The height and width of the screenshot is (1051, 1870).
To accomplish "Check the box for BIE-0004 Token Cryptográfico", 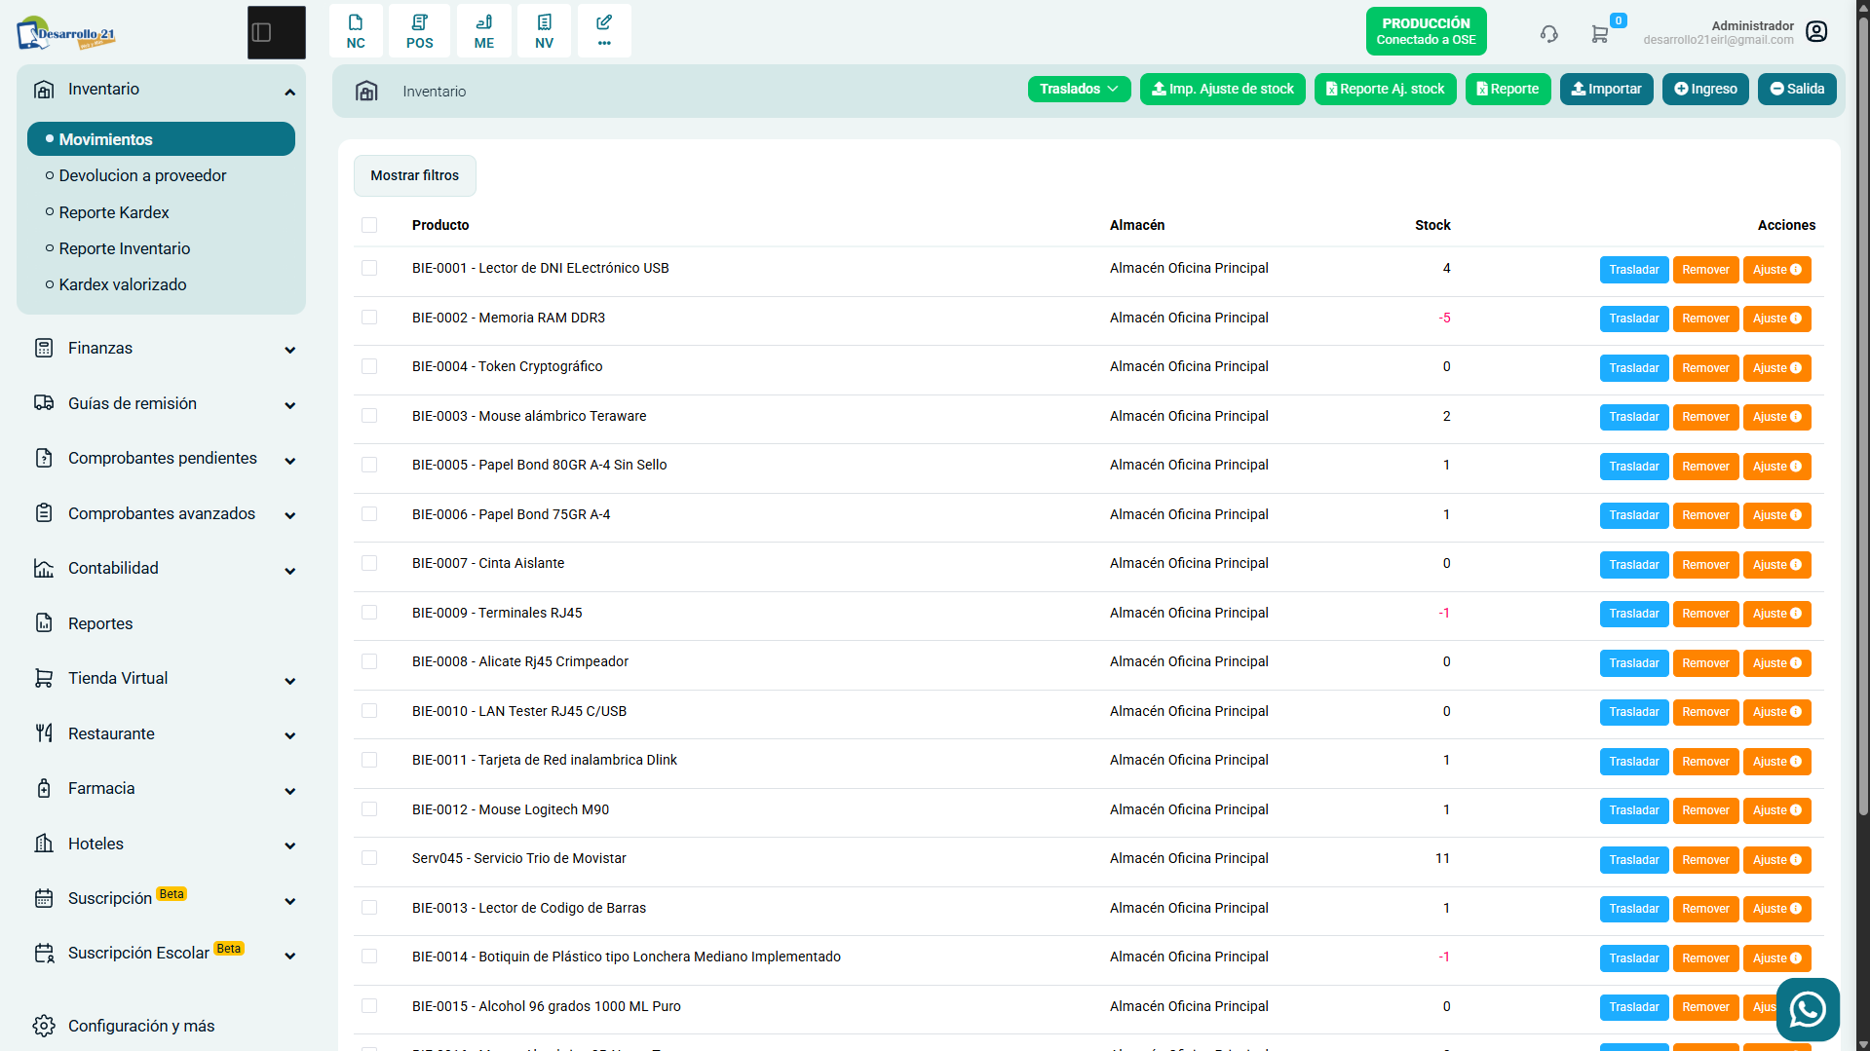I will (x=369, y=366).
